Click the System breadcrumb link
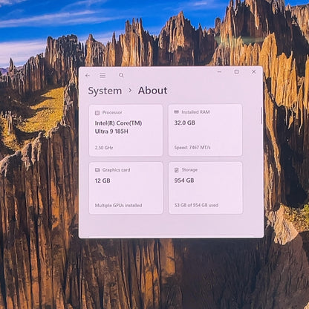This screenshot has height=309, width=309. tap(105, 91)
